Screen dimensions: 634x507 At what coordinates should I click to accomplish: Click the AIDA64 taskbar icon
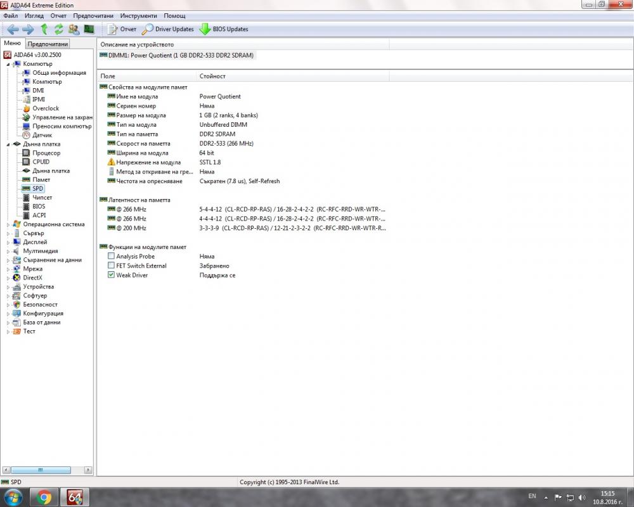point(75,497)
